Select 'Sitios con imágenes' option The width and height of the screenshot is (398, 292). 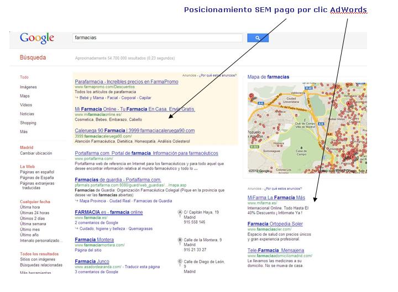coord(38,259)
